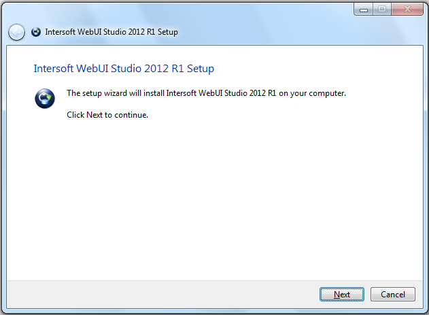This screenshot has height=315, width=429.
Task: Close the setup window with the red X
Action: coord(407,9)
